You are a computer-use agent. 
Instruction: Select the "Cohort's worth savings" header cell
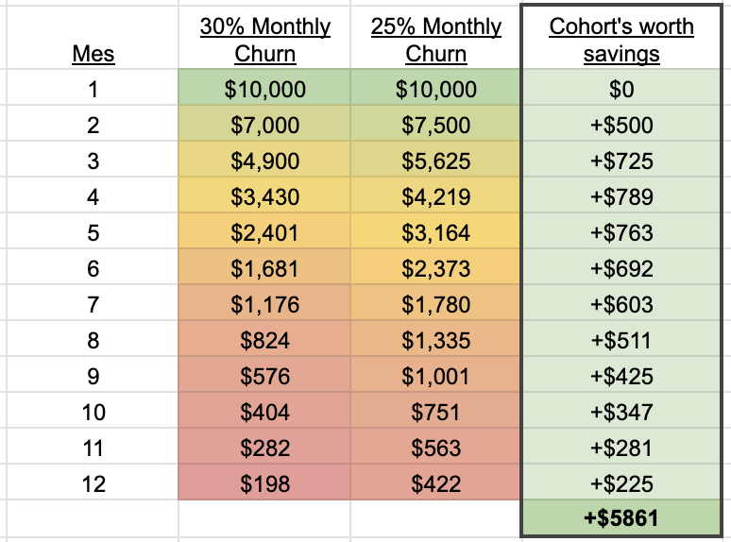620,40
